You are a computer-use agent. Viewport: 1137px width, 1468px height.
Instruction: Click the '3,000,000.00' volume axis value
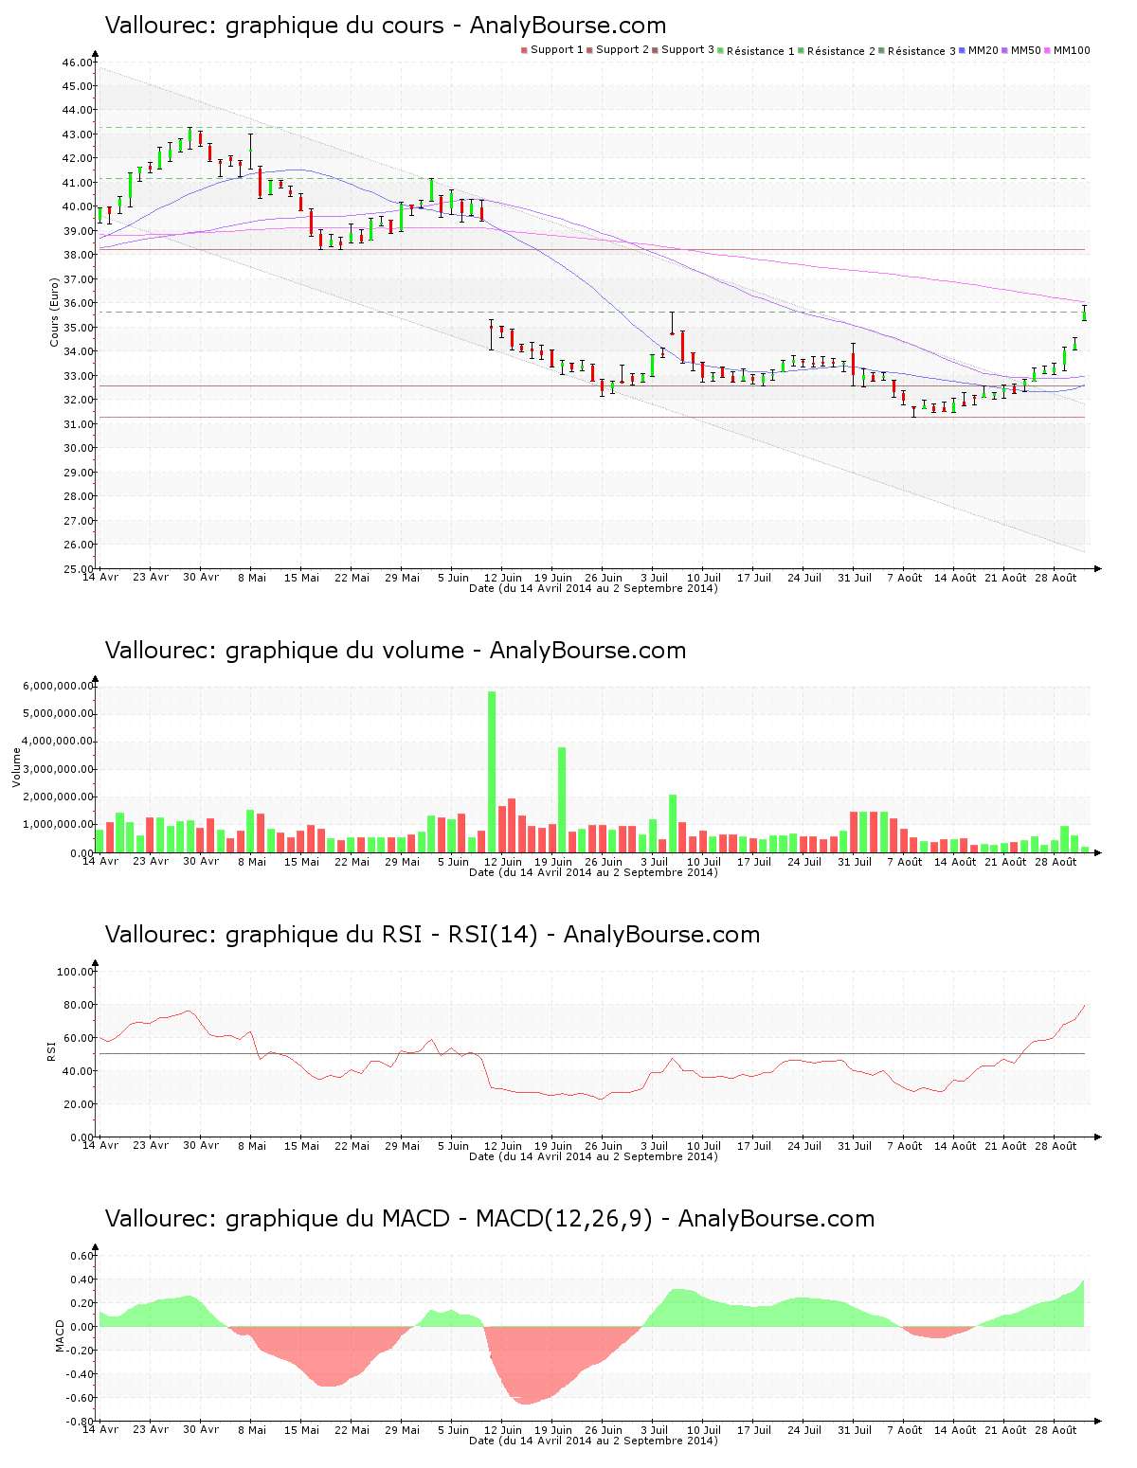58,769
